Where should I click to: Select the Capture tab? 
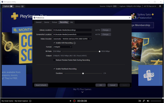click(x=8, y=6)
